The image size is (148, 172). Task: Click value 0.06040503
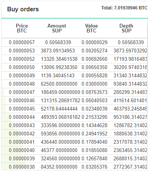[95, 100]
